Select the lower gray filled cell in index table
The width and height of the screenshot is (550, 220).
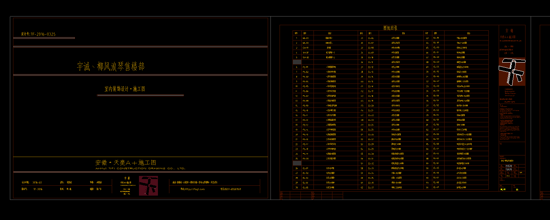click(297, 163)
